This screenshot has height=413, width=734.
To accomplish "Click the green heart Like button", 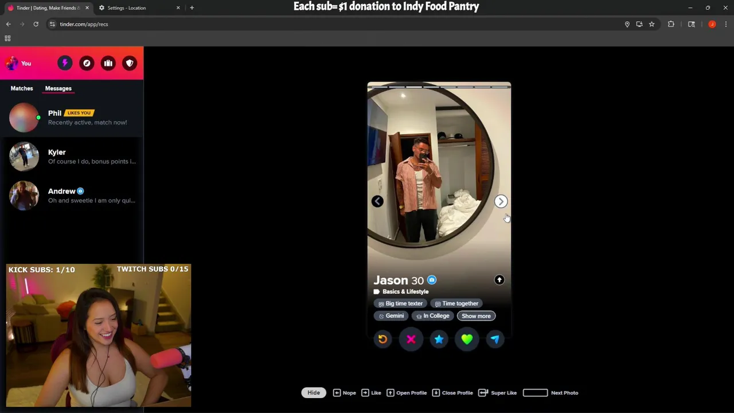I will (x=467, y=339).
